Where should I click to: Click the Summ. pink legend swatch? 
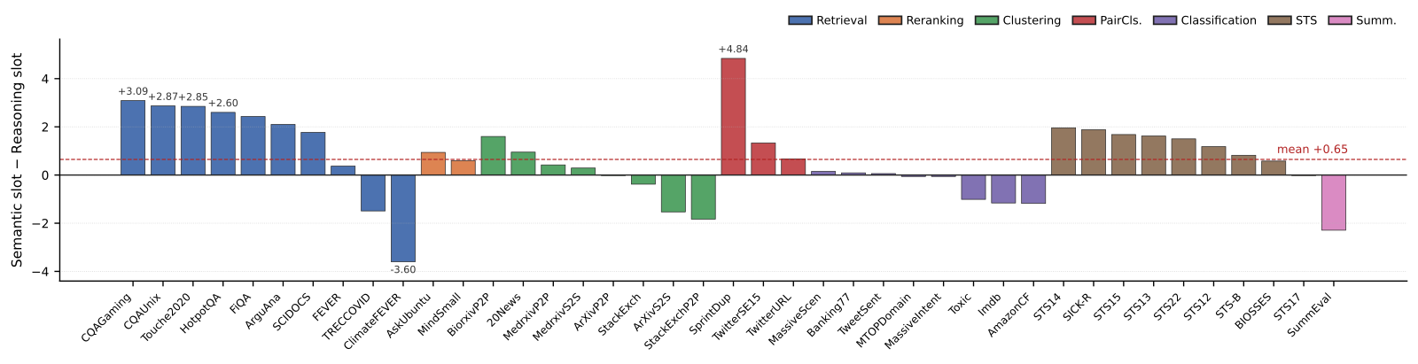(x=1340, y=20)
